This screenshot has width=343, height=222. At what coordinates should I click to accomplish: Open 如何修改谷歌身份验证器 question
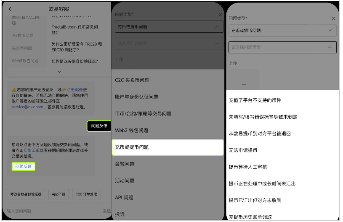point(74,61)
